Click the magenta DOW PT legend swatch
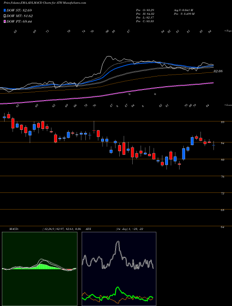Image resolution: width=232 pixels, height=306 pixels. (5, 21)
